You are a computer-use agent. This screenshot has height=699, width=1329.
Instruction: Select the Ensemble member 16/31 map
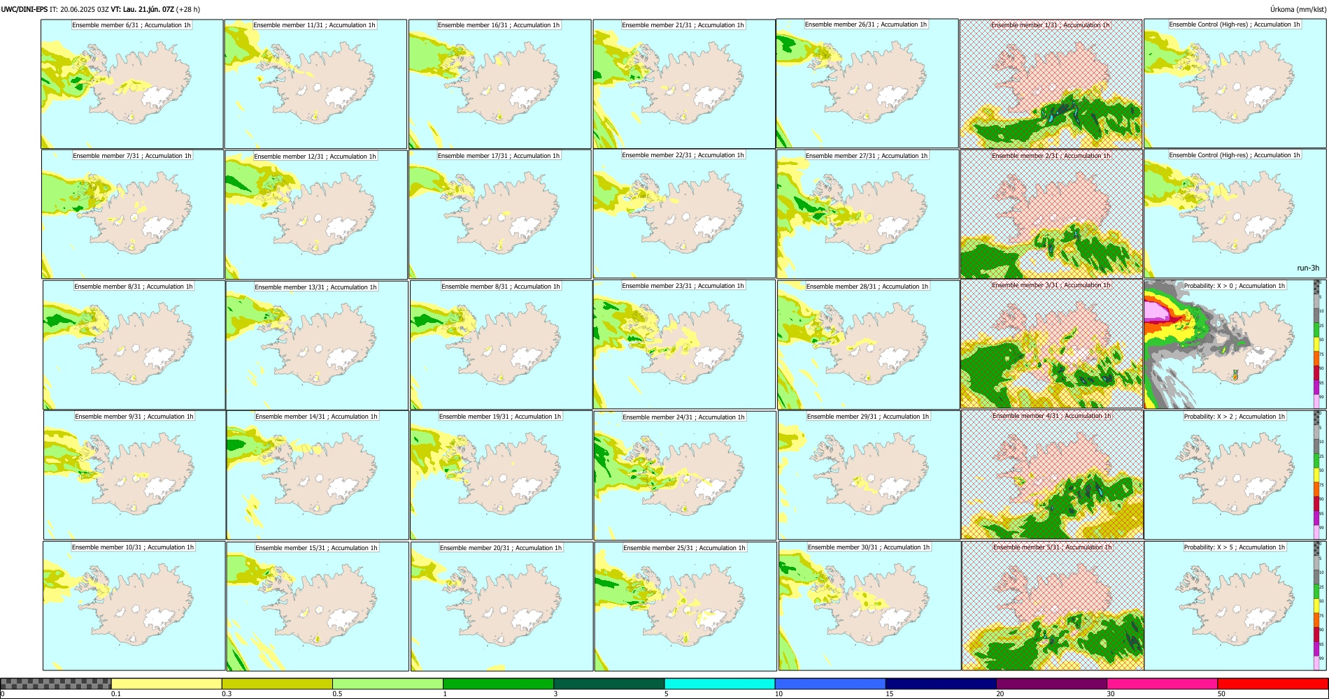click(499, 84)
